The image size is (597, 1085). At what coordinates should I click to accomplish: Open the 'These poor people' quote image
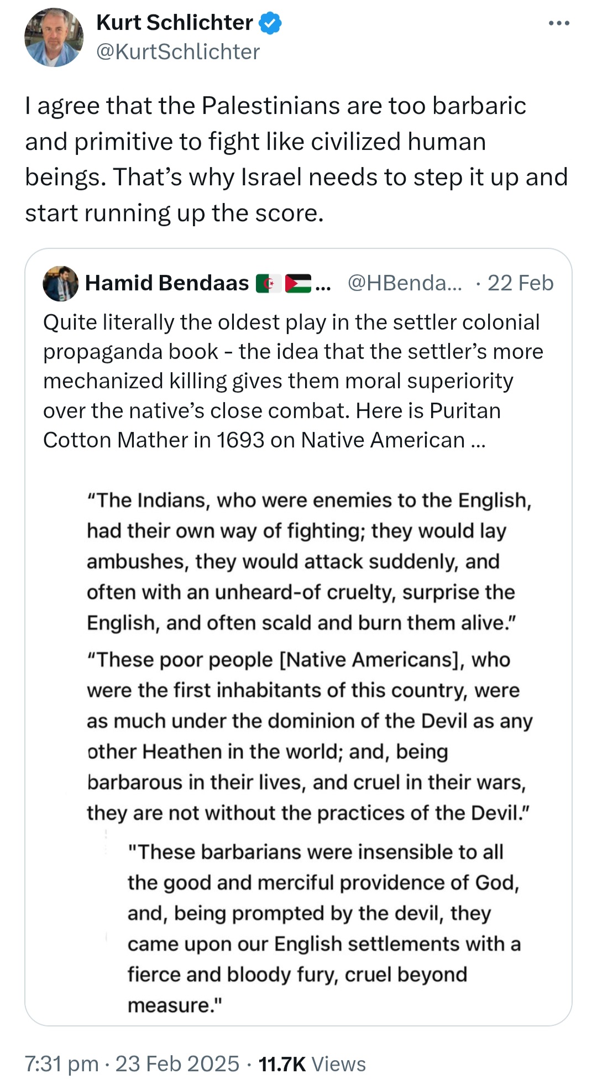click(308, 736)
